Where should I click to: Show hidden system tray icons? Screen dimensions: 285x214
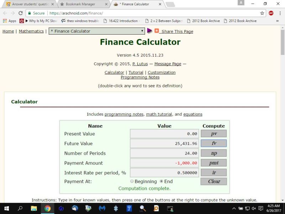pyautogui.click(x=234, y=209)
